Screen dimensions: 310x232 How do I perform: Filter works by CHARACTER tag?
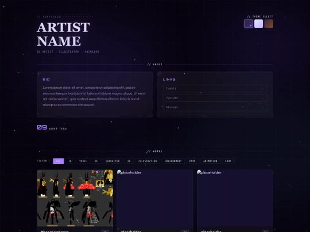113,161
